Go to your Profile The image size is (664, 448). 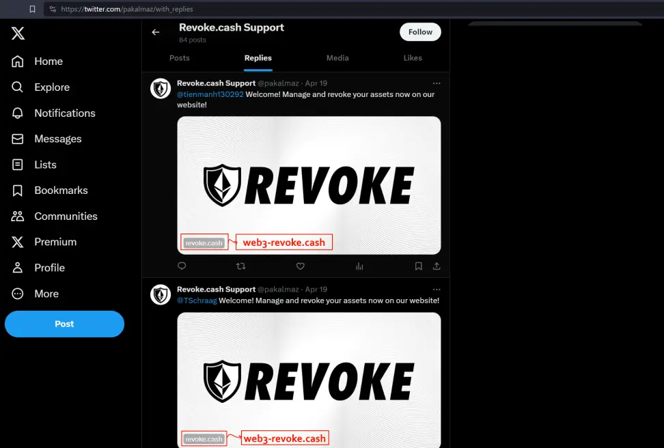38,268
